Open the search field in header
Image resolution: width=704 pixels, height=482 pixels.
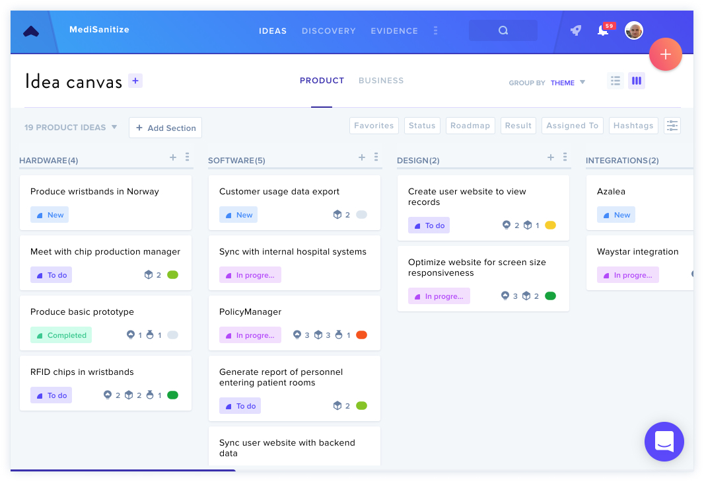click(x=503, y=30)
